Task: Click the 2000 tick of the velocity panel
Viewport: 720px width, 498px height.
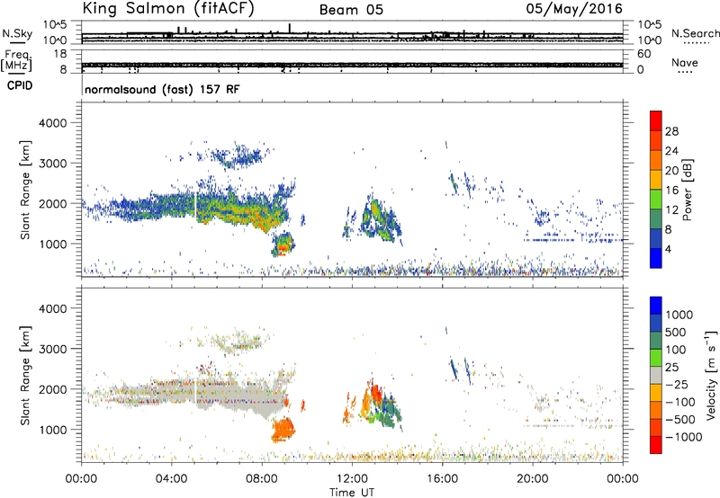Action: [53, 389]
